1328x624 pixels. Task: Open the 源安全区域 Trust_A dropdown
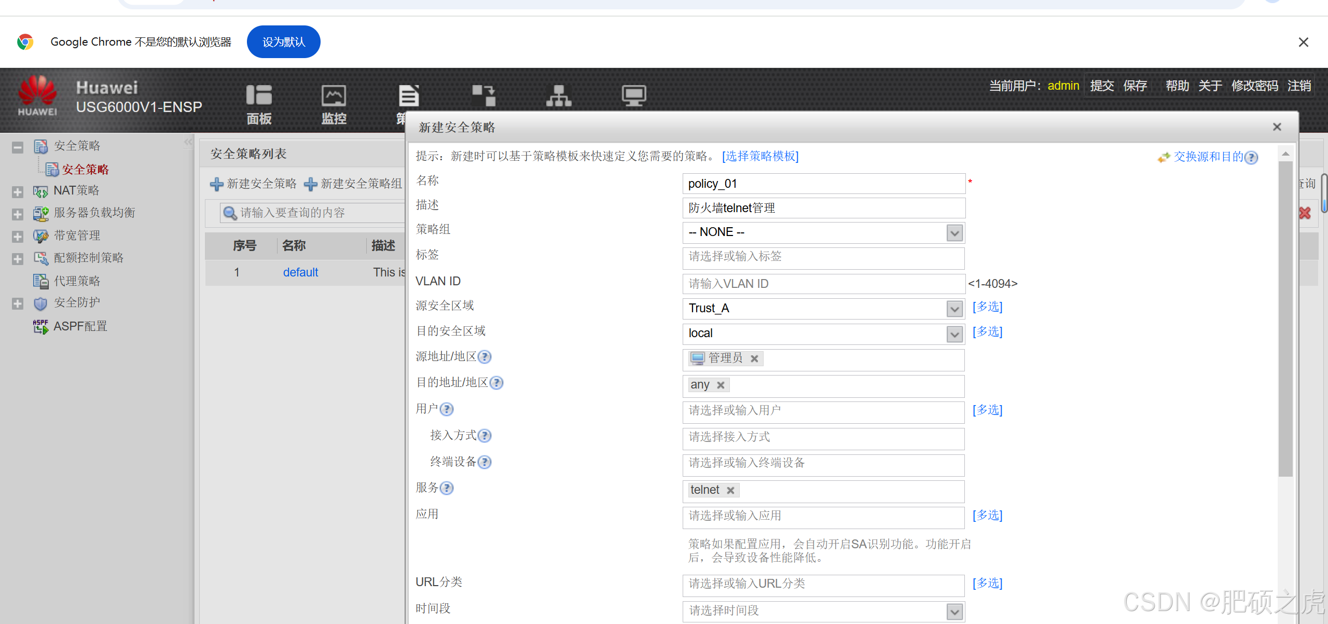pyautogui.click(x=954, y=309)
